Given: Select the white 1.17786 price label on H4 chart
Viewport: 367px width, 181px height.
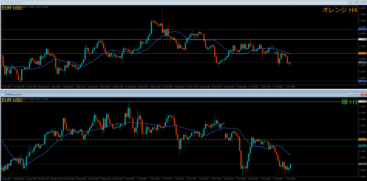Looking at the screenshot, I should pos(362,39).
